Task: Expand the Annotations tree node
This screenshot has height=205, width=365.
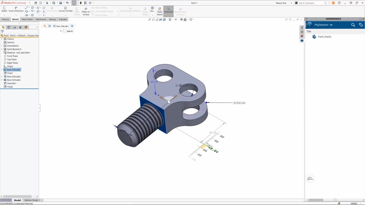Action: click(x=2, y=46)
